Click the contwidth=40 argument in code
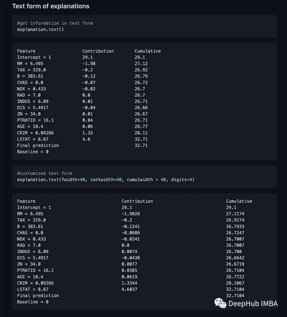This screenshot has width=287, height=317. click(106, 180)
